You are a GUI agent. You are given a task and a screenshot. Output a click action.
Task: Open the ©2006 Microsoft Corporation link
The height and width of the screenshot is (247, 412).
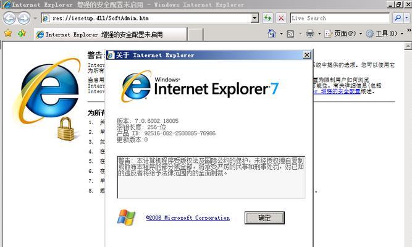click(x=188, y=218)
